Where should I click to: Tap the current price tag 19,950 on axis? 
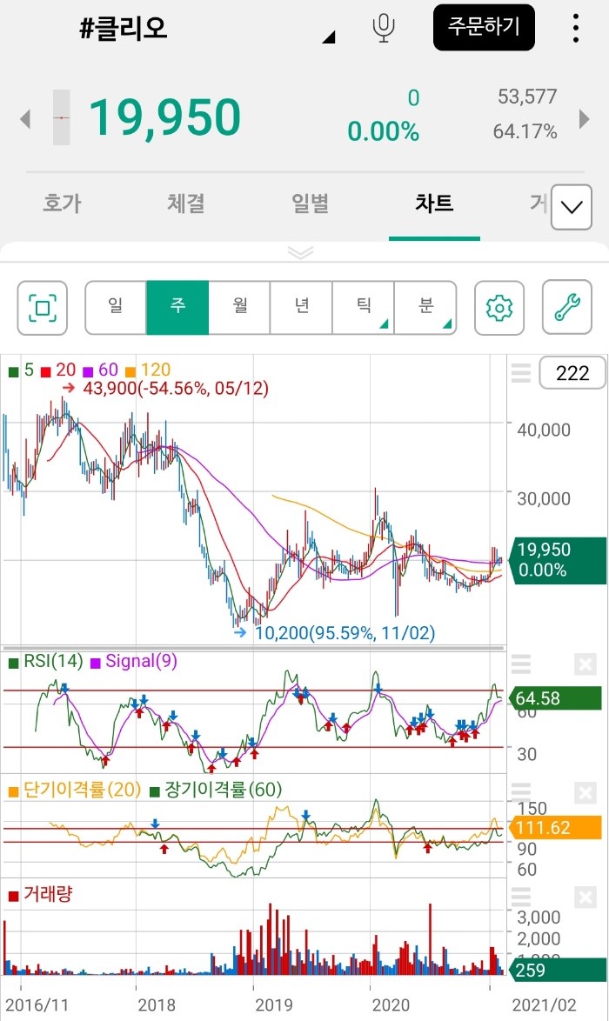[559, 560]
